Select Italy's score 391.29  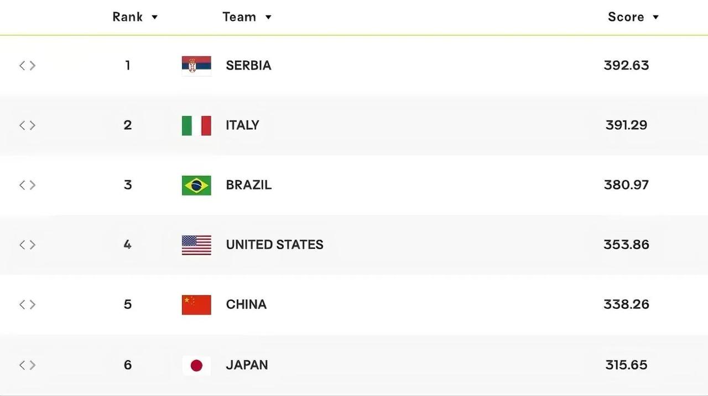click(626, 125)
